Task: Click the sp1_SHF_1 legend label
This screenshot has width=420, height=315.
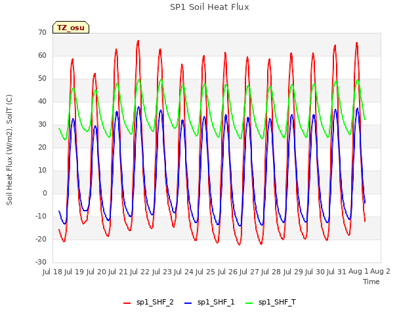Action: coord(216,302)
